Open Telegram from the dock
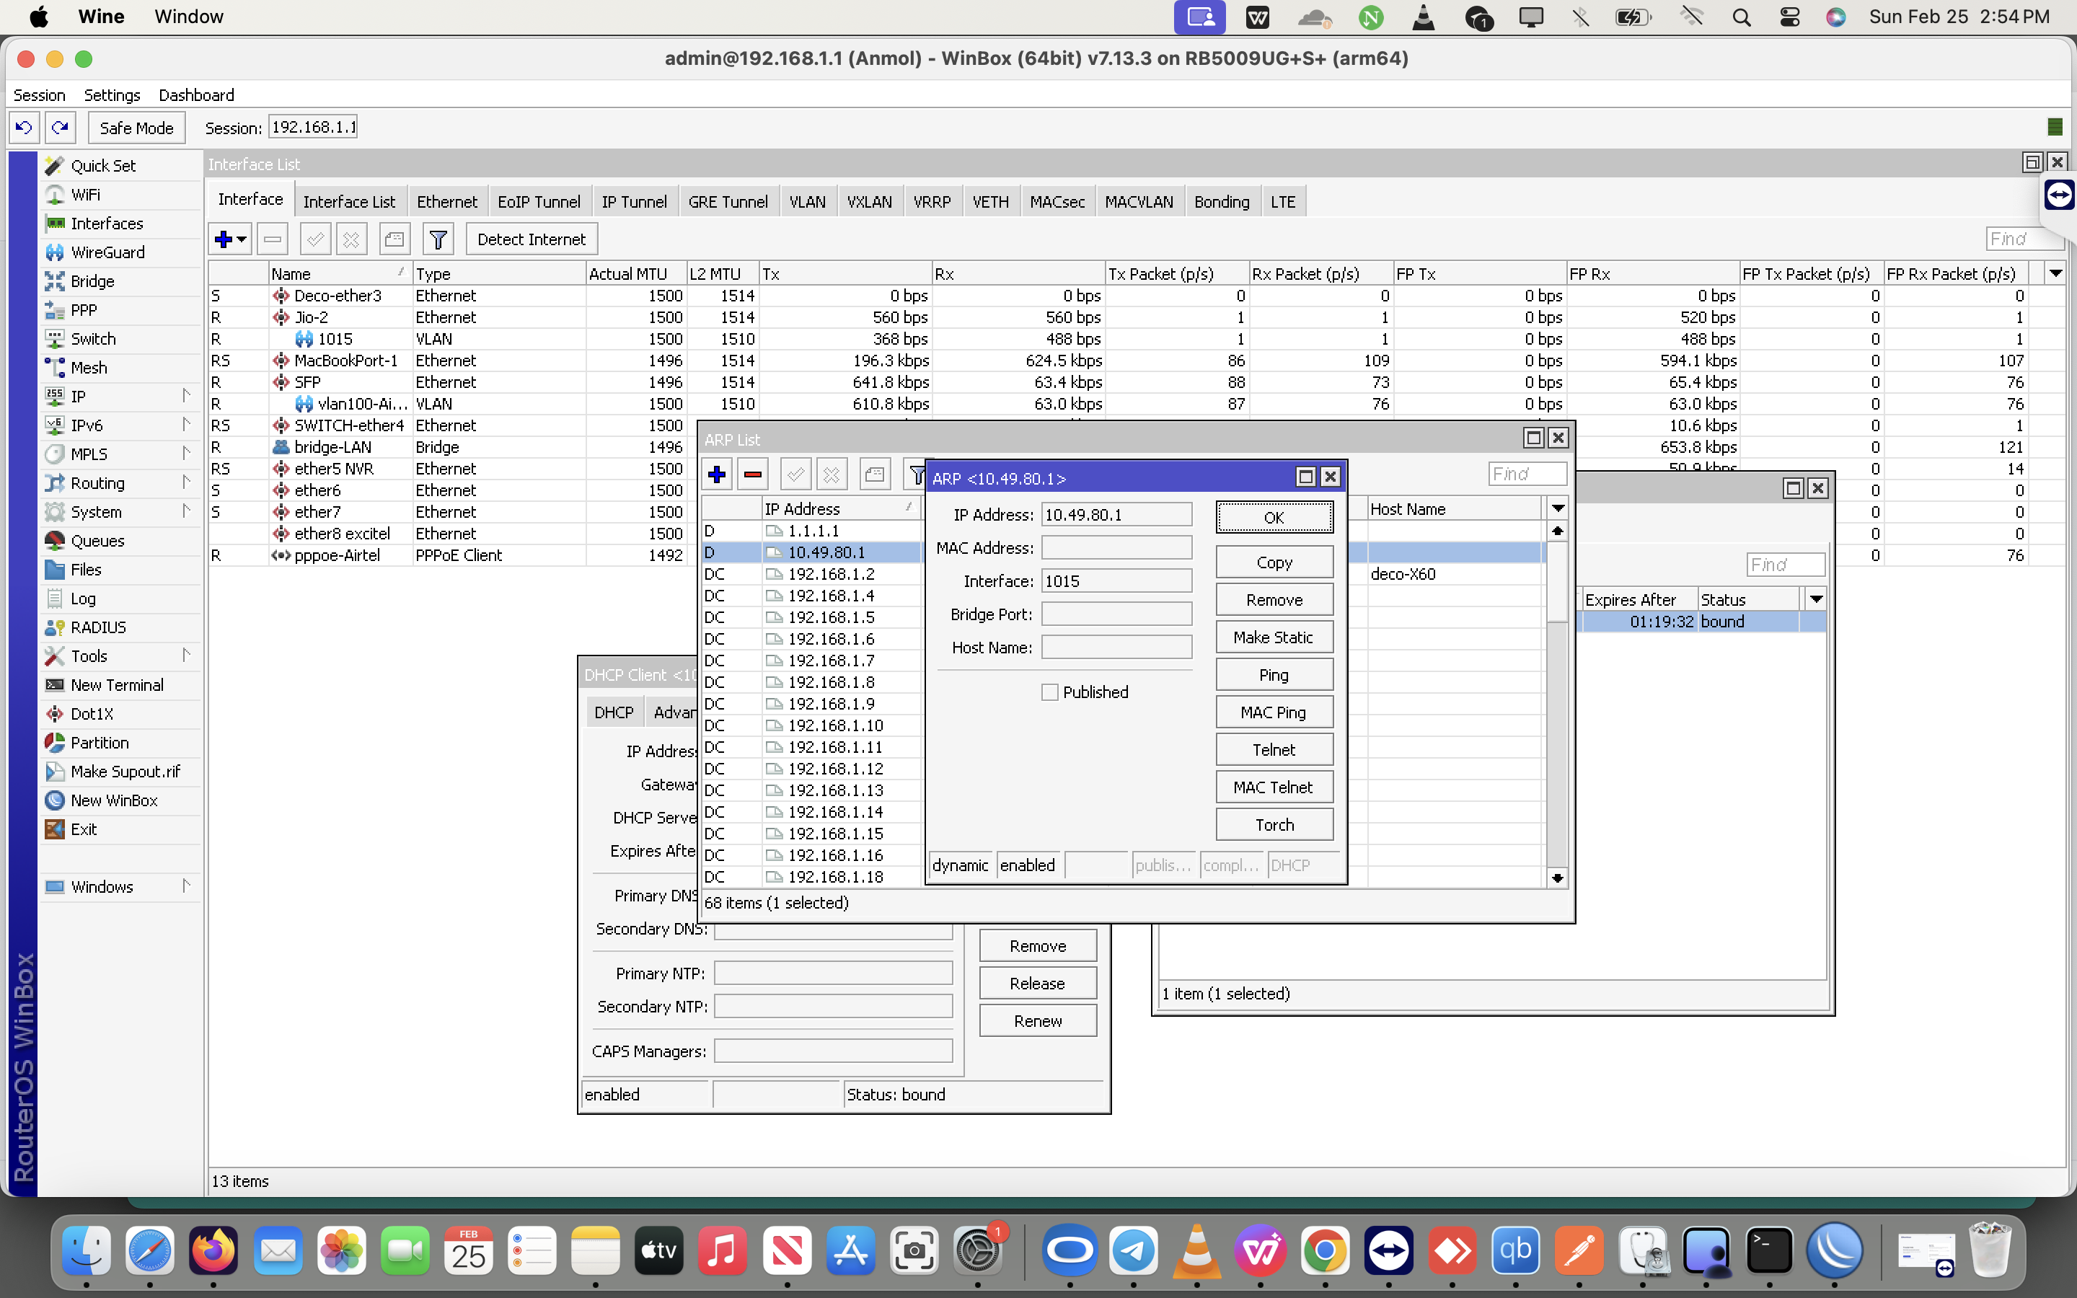 tap(1133, 1251)
